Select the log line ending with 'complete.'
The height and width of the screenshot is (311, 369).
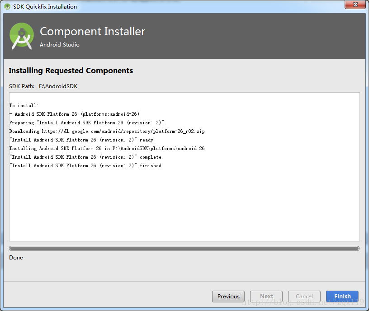[x=86, y=157]
